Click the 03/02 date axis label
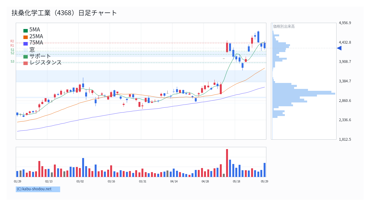Viewport: 370px width, 206px height. [80, 181]
